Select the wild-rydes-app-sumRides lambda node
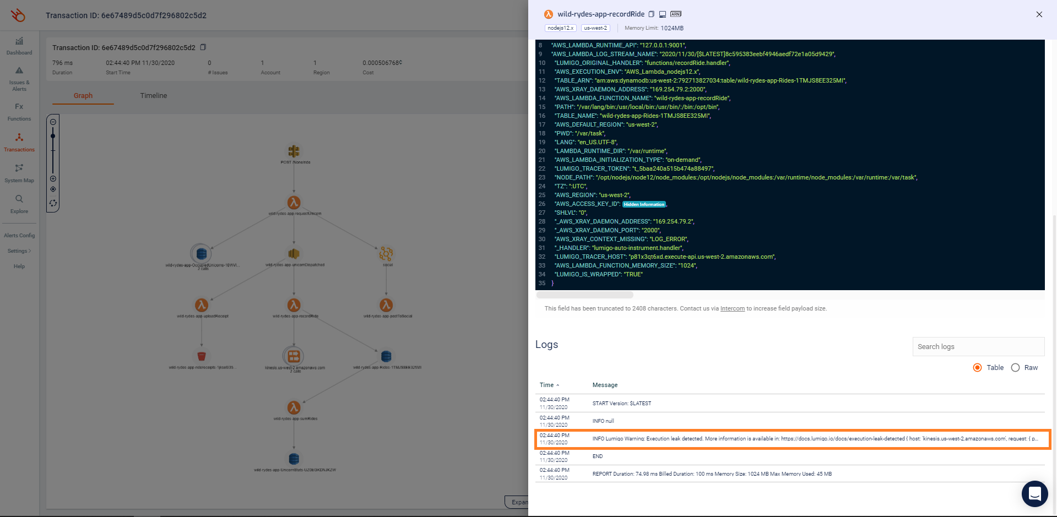Image resolution: width=1057 pixels, height=517 pixels. pyautogui.click(x=294, y=407)
